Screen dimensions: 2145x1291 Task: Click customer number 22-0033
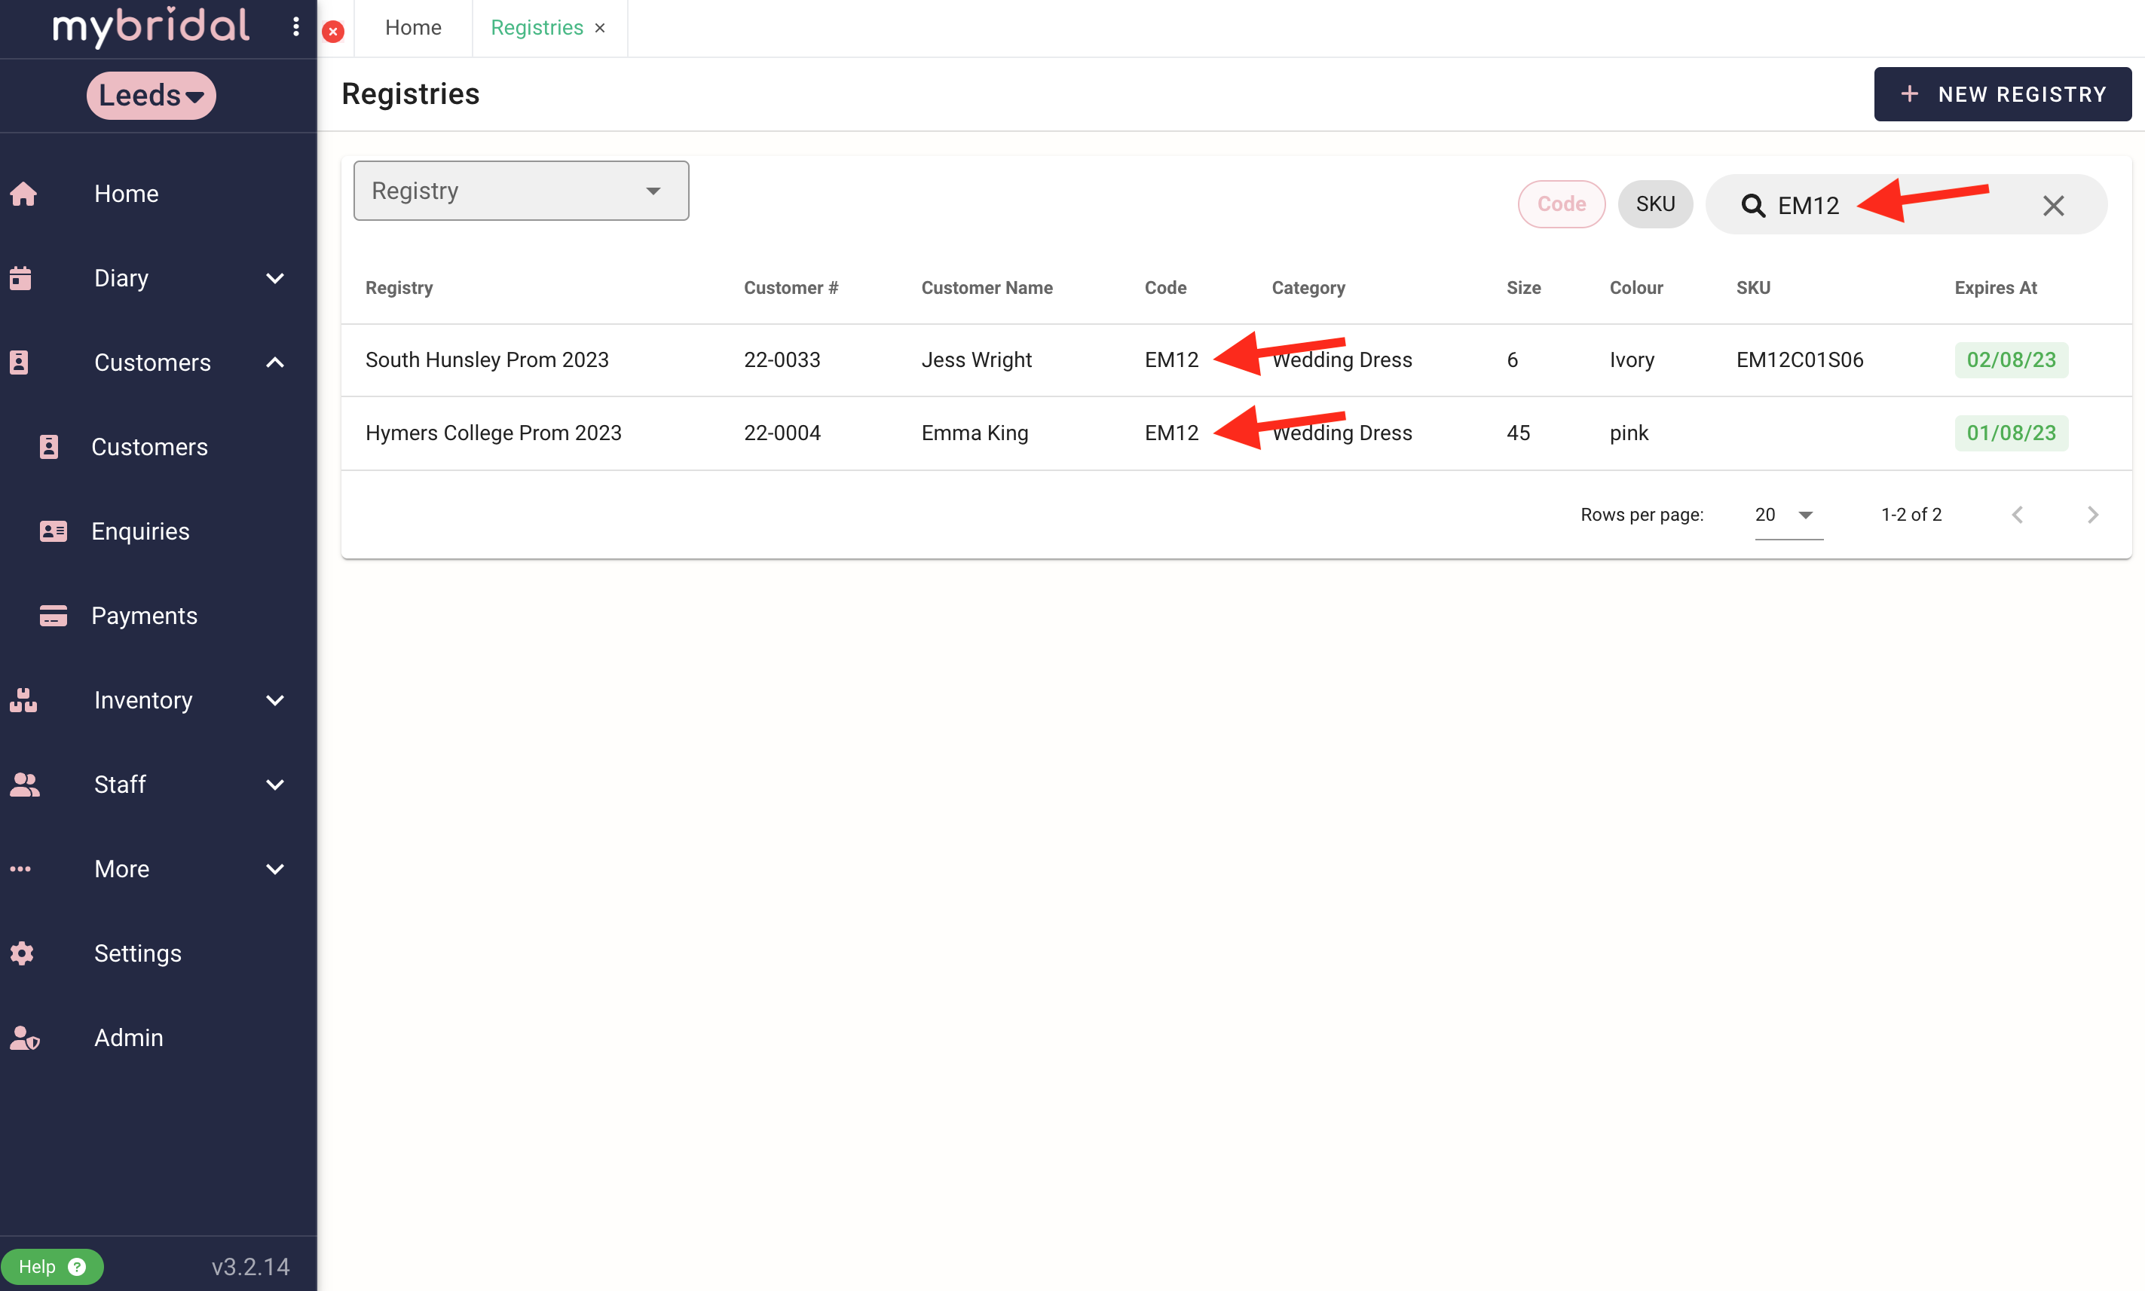coord(782,359)
